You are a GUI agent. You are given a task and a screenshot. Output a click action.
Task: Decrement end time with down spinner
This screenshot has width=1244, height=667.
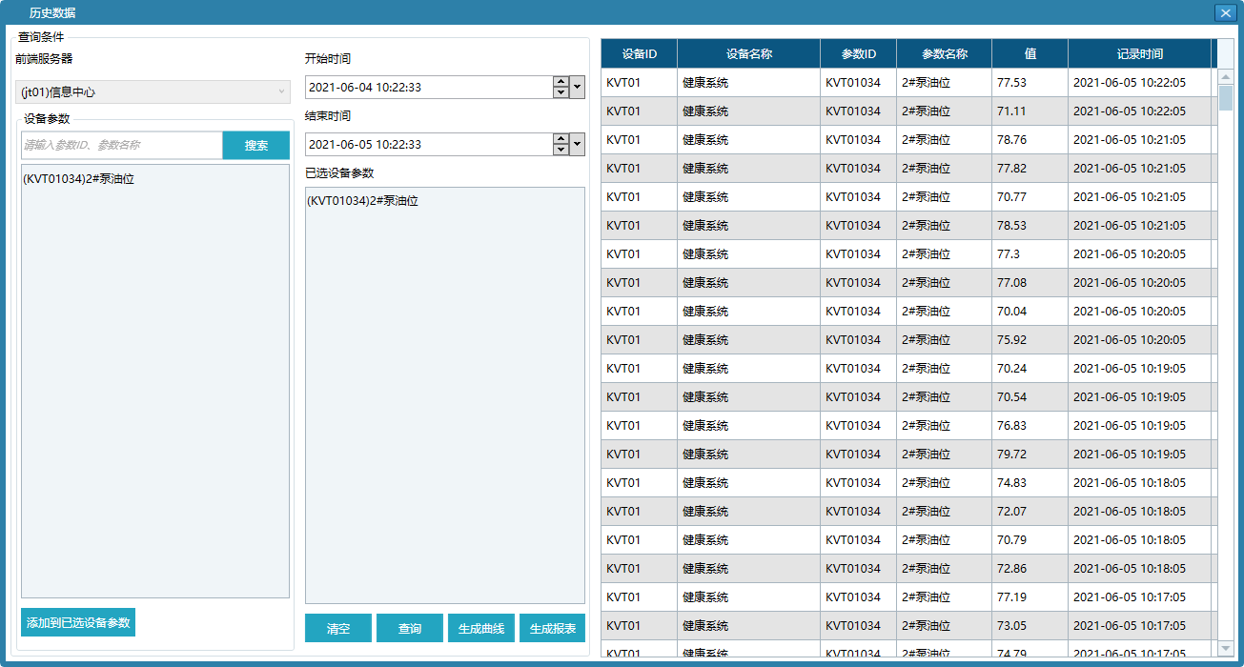pyautogui.click(x=561, y=150)
